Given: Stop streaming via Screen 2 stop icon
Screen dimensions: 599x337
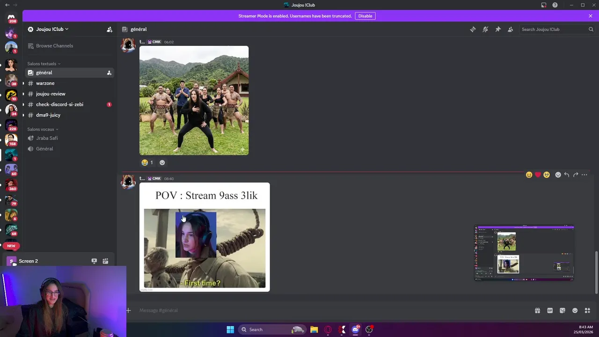Looking at the screenshot, I should click(94, 261).
